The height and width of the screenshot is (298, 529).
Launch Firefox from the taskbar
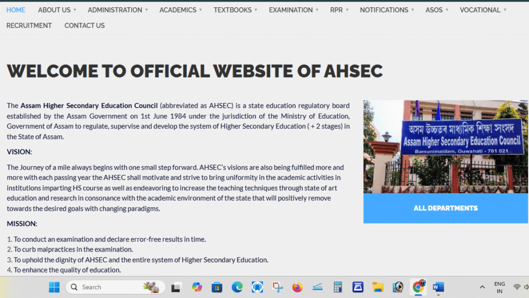pyautogui.click(x=298, y=287)
